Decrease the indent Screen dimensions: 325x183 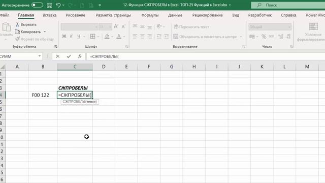pyautogui.click(x=159, y=37)
